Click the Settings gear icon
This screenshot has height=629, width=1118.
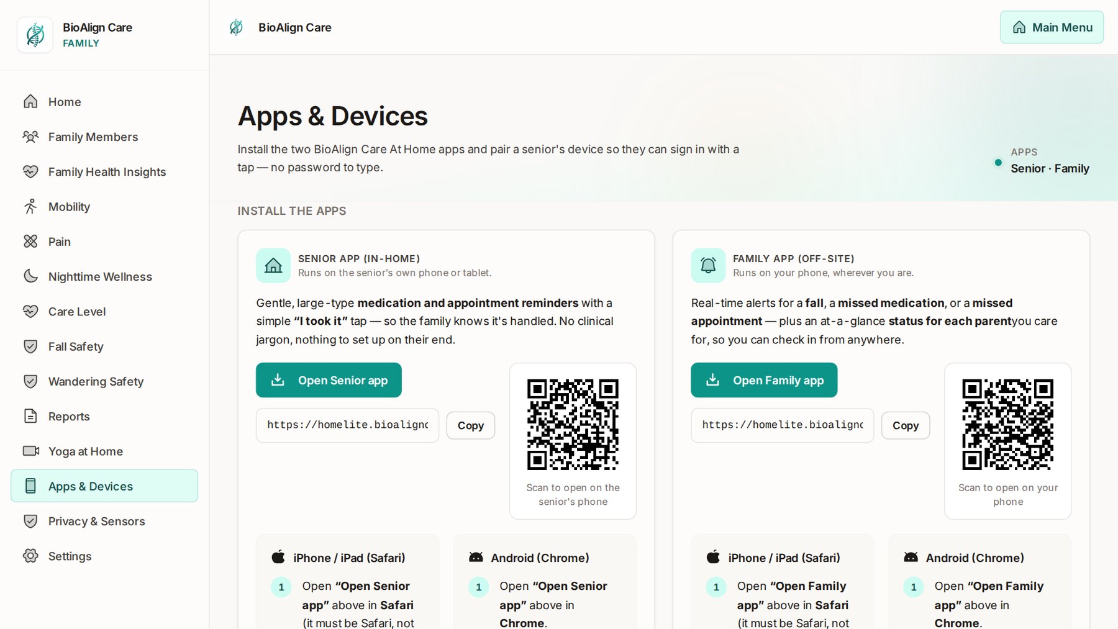tap(30, 556)
